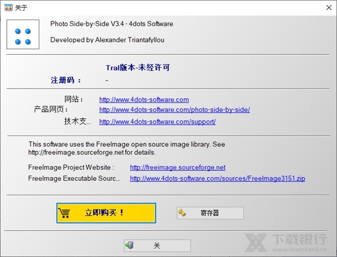The width and height of the screenshot is (337, 257).
Task: Click the yellow 立即购买 buy now button
Action: [106, 213]
